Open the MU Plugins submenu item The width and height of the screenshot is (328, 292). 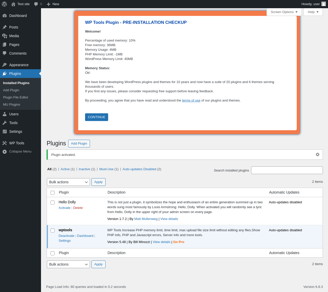pyautogui.click(x=12, y=105)
